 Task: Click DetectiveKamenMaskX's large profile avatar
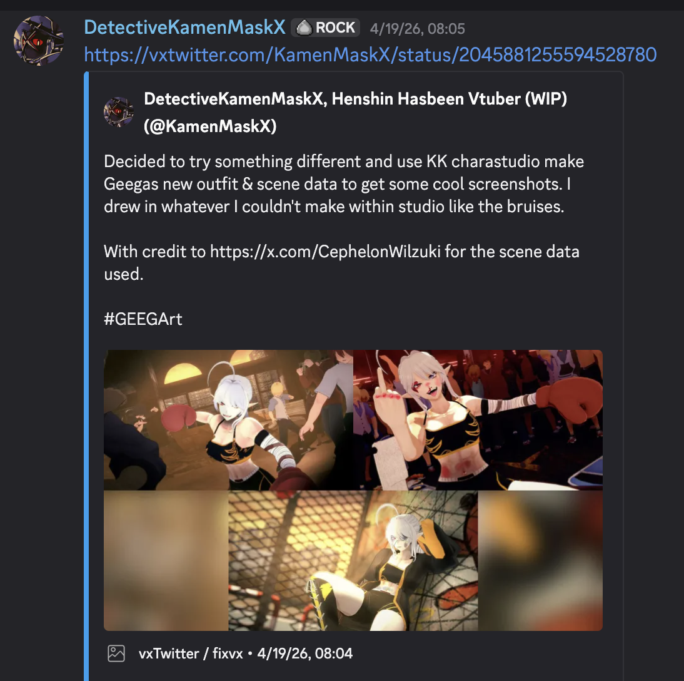(39, 41)
